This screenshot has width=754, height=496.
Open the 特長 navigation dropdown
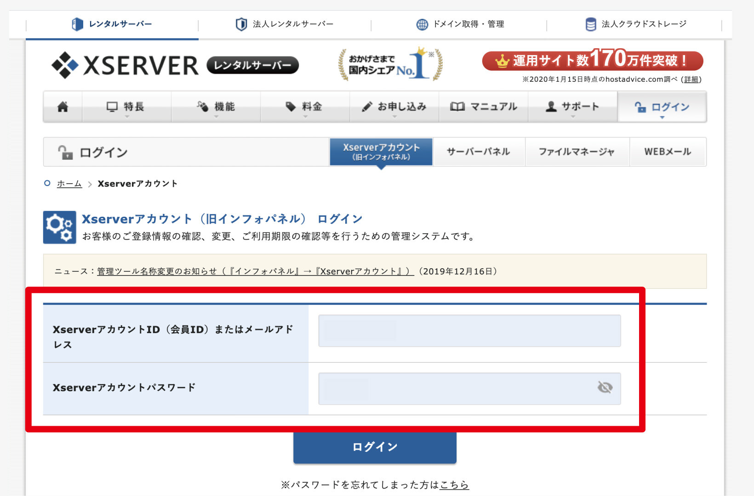click(x=126, y=107)
